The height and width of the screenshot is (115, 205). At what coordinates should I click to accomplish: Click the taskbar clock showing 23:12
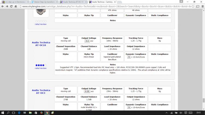click(198, 113)
